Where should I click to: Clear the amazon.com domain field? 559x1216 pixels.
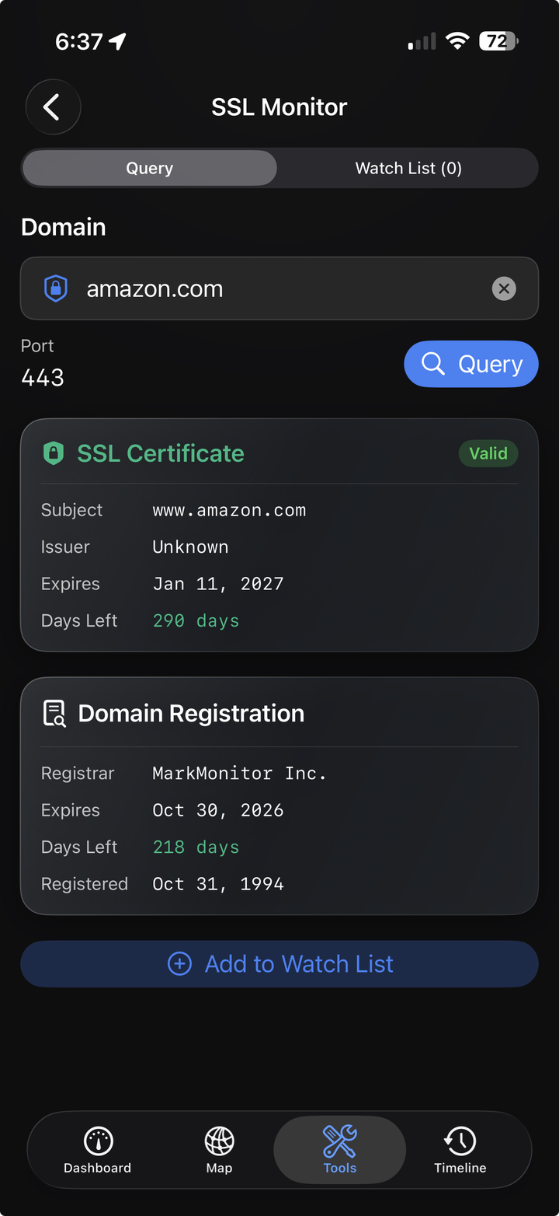pos(504,288)
